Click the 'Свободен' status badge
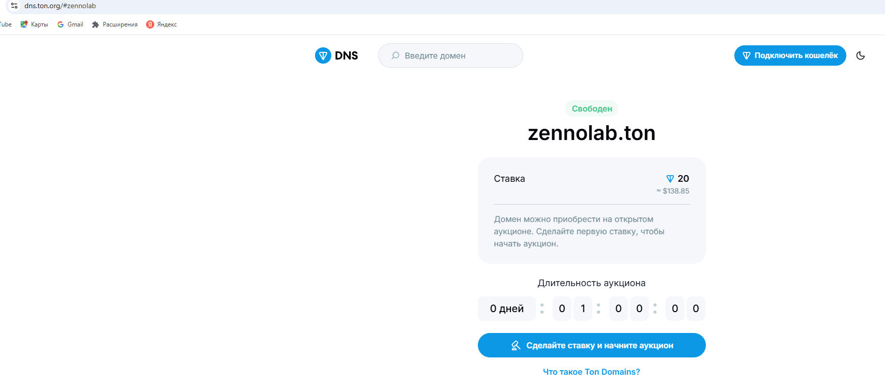Image resolution: width=885 pixels, height=390 pixels. [x=592, y=108]
